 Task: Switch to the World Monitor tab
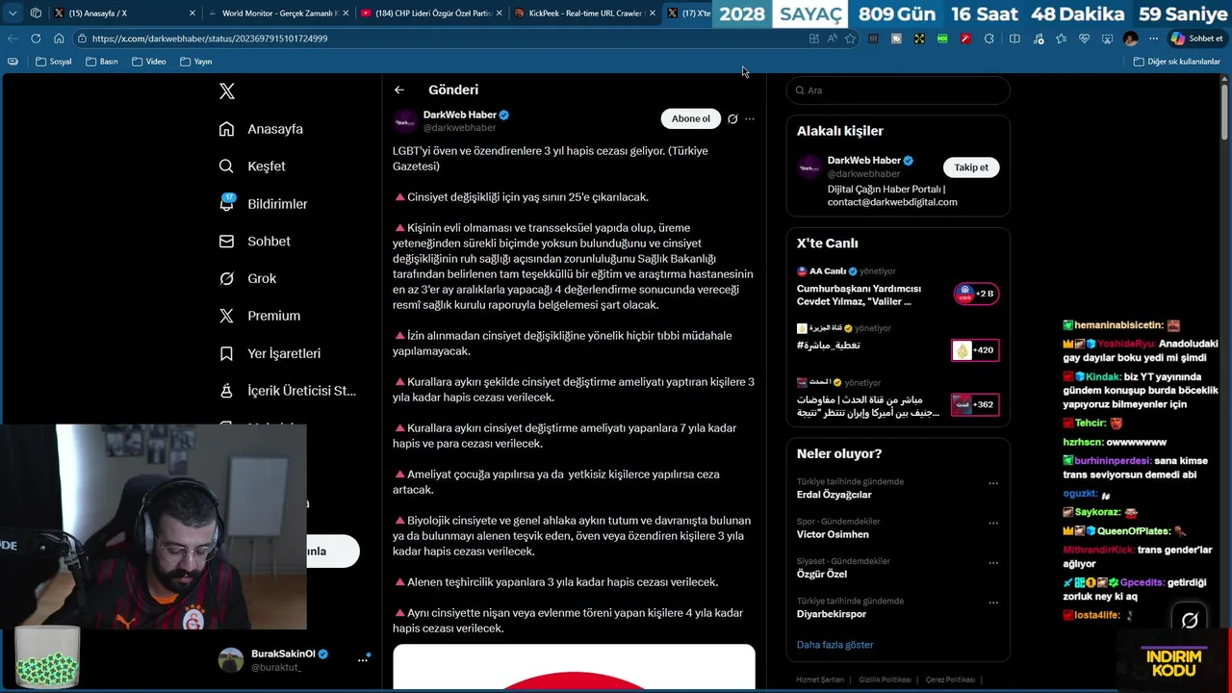(277, 13)
